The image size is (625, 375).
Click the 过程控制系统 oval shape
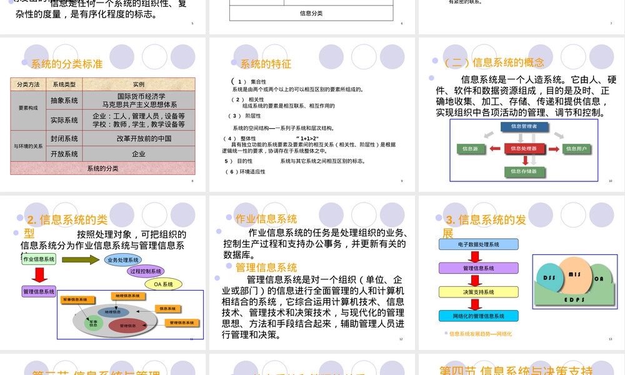tap(146, 271)
